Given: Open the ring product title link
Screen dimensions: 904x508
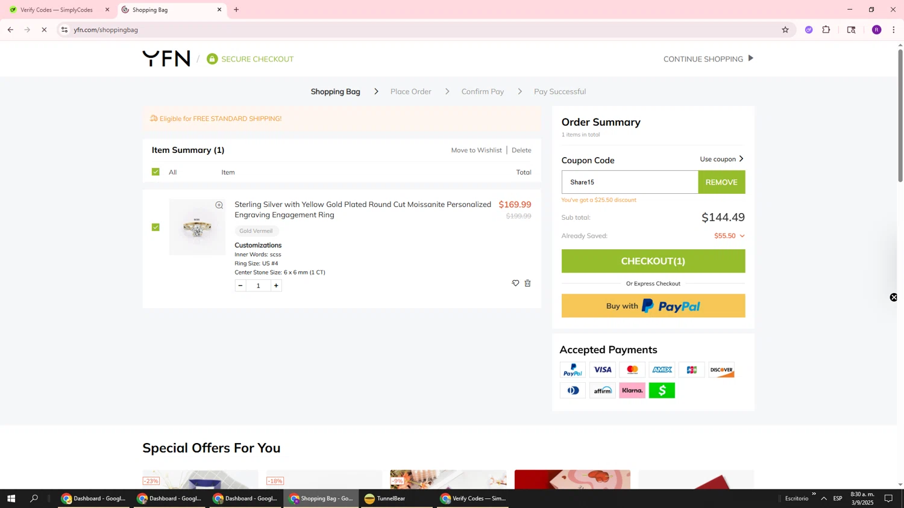Looking at the screenshot, I should 363,209.
